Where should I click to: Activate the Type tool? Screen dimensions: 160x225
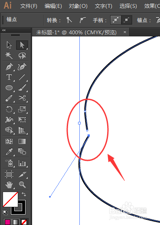pyautogui.click(x=9, y=77)
